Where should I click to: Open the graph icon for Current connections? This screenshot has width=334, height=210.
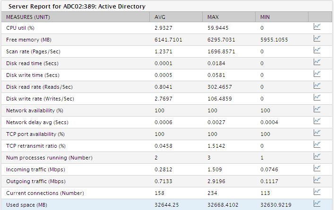pos(317,192)
